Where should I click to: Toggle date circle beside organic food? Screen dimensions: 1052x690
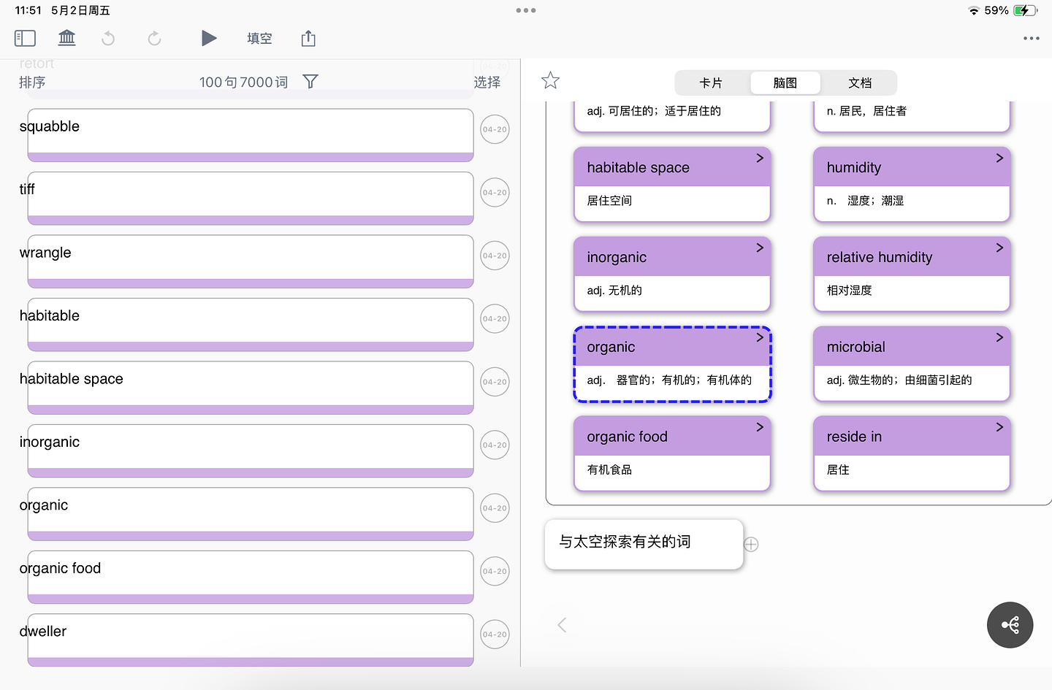point(495,572)
